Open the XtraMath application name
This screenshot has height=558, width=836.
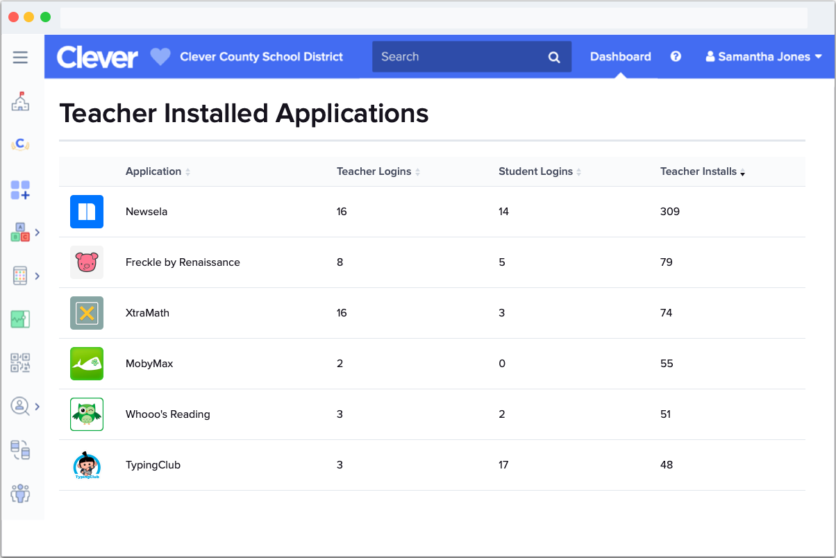[147, 313]
